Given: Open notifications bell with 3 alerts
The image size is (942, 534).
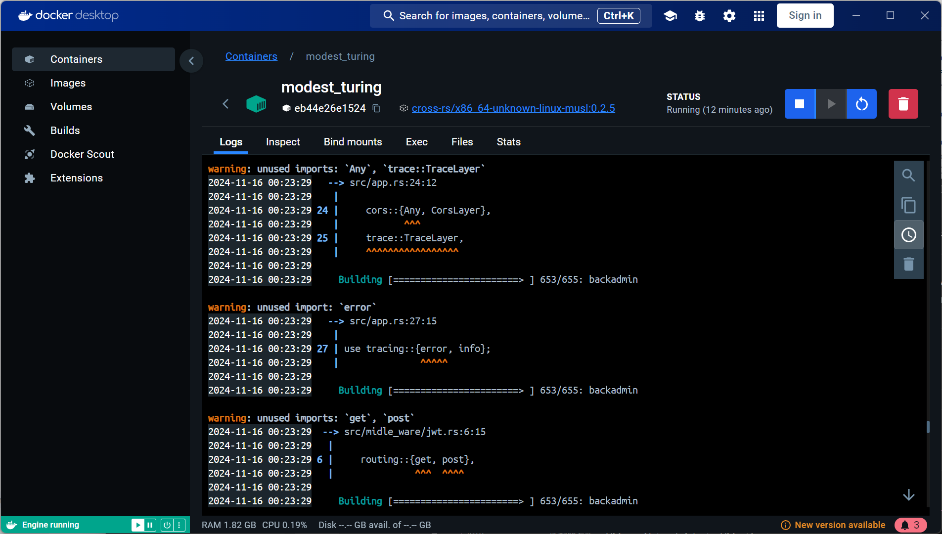Looking at the screenshot, I should point(910,525).
